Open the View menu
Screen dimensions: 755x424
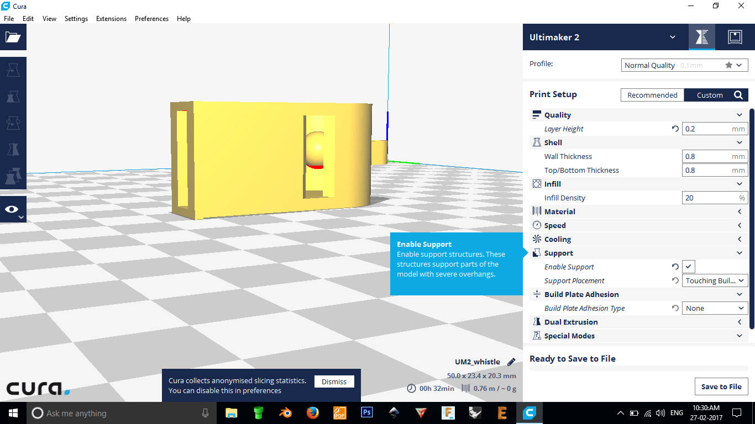pyautogui.click(x=49, y=18)
